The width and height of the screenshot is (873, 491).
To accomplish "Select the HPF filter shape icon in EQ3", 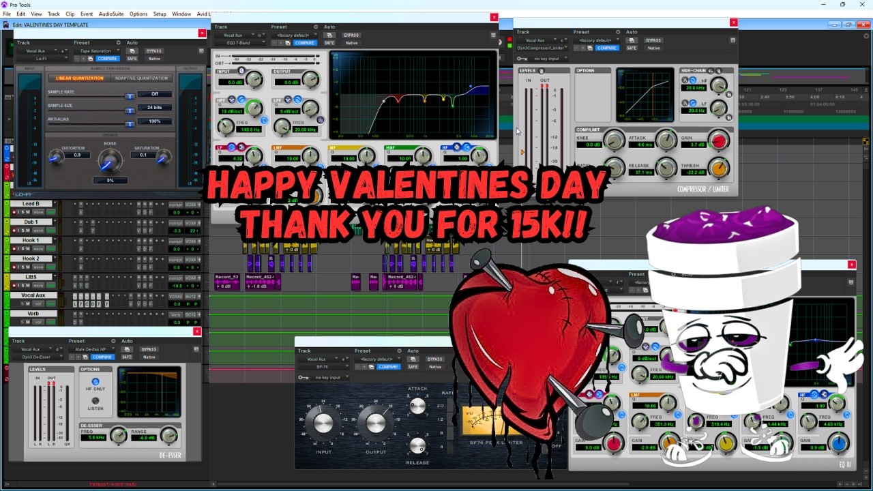I will click(241, 99).
